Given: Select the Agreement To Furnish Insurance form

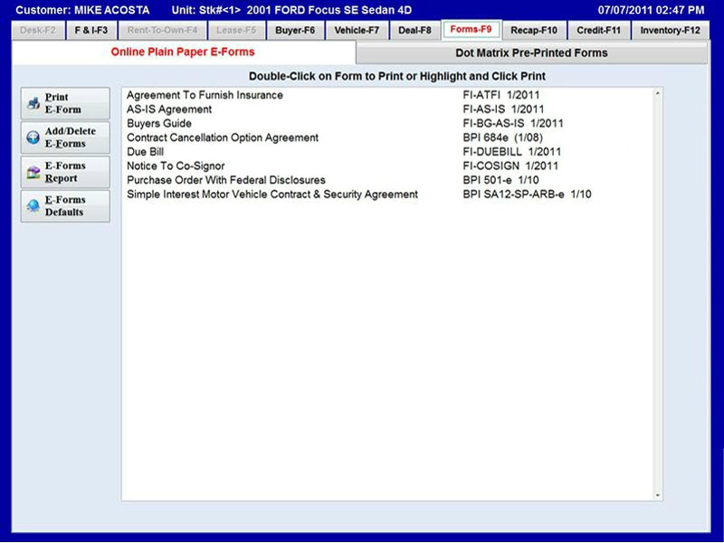Looking at the screenshot, I should [x=205, y=95].
